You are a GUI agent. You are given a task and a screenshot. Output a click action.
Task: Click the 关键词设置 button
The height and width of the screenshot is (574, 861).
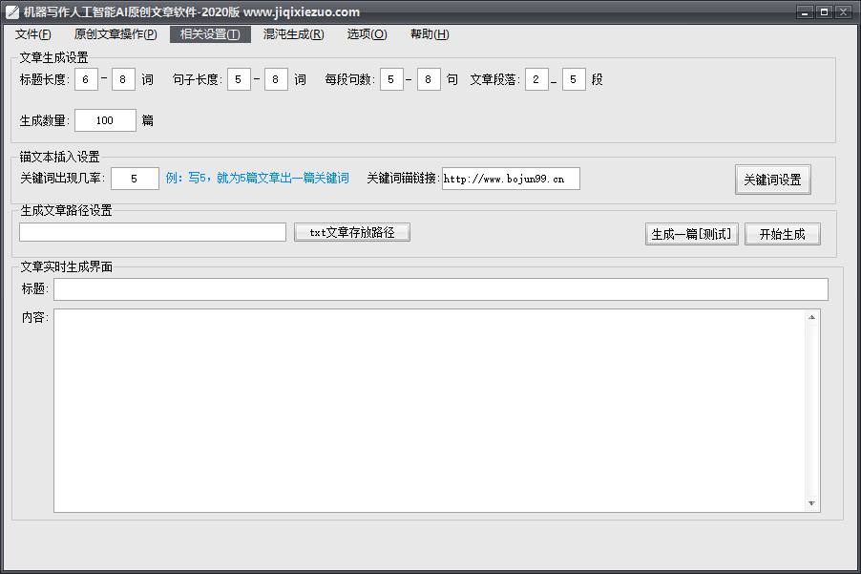pos(772,180)
